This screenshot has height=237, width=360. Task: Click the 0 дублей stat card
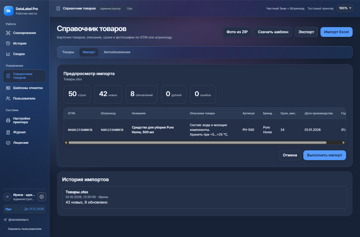pyautogui.click(x=174, y=94)
